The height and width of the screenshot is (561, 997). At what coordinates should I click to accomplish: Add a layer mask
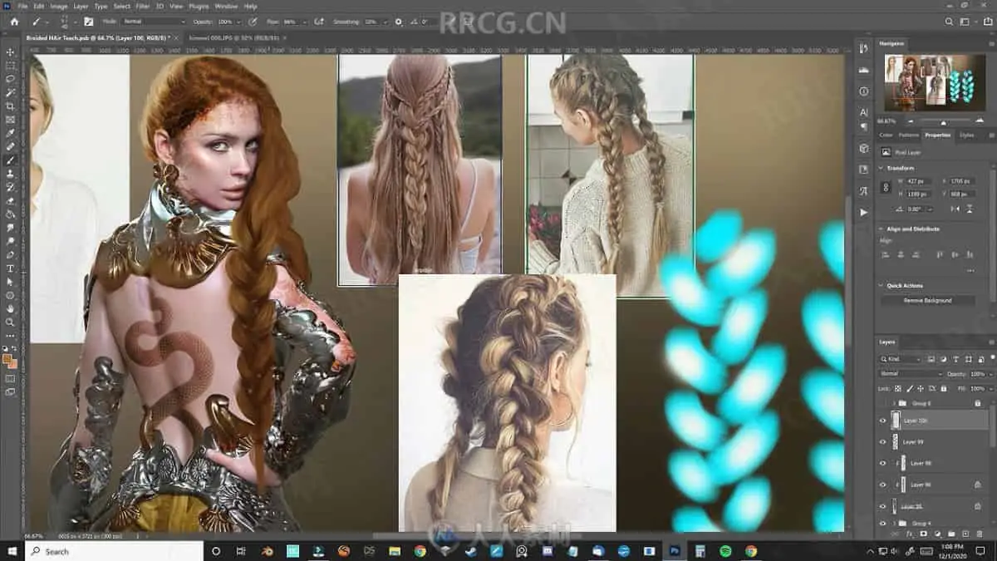[x=926, y=533]
